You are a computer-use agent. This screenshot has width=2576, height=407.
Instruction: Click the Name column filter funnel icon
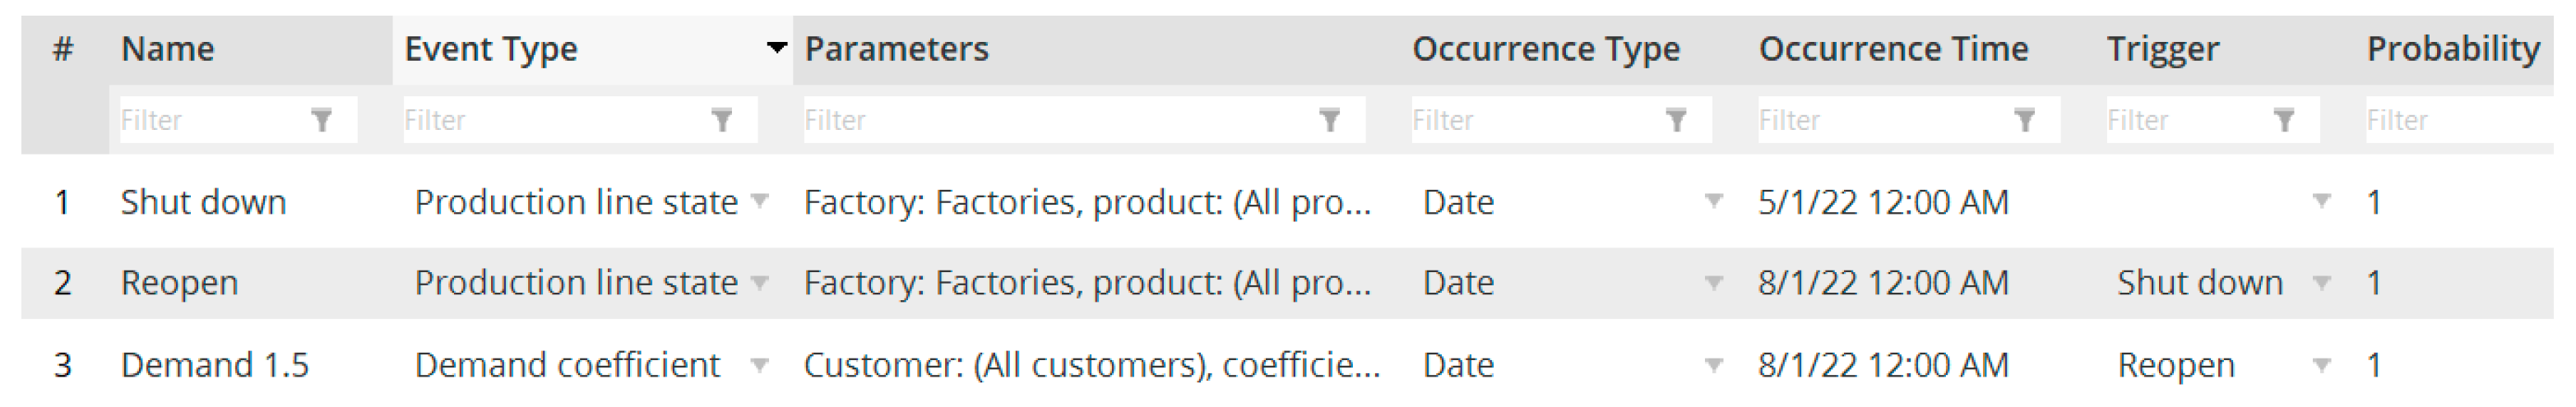[x=321, y=121]
